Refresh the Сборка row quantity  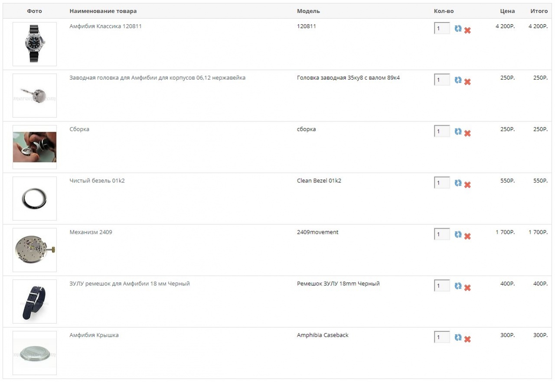click(458, 132)
